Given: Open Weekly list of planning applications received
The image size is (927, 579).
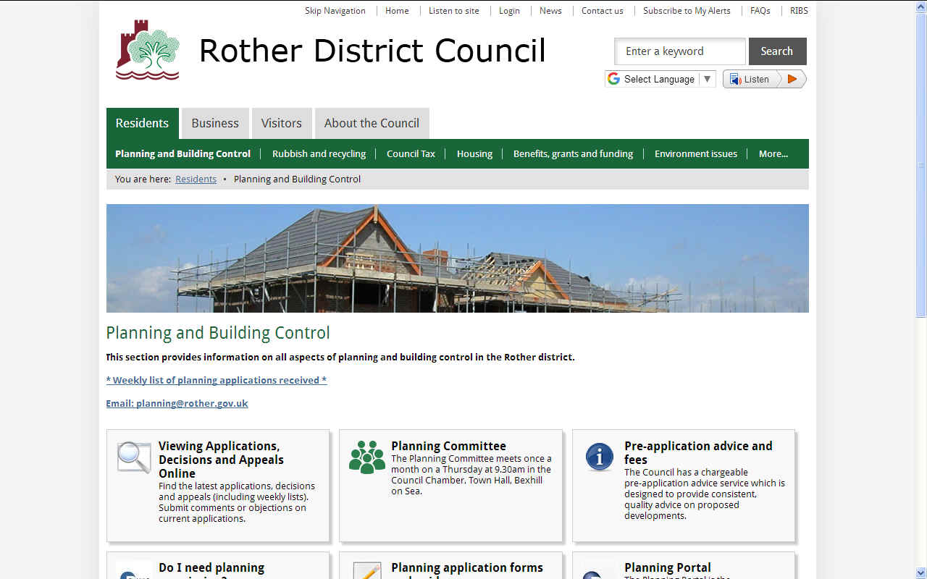Looking at the screenshot, I should point(217,380).
